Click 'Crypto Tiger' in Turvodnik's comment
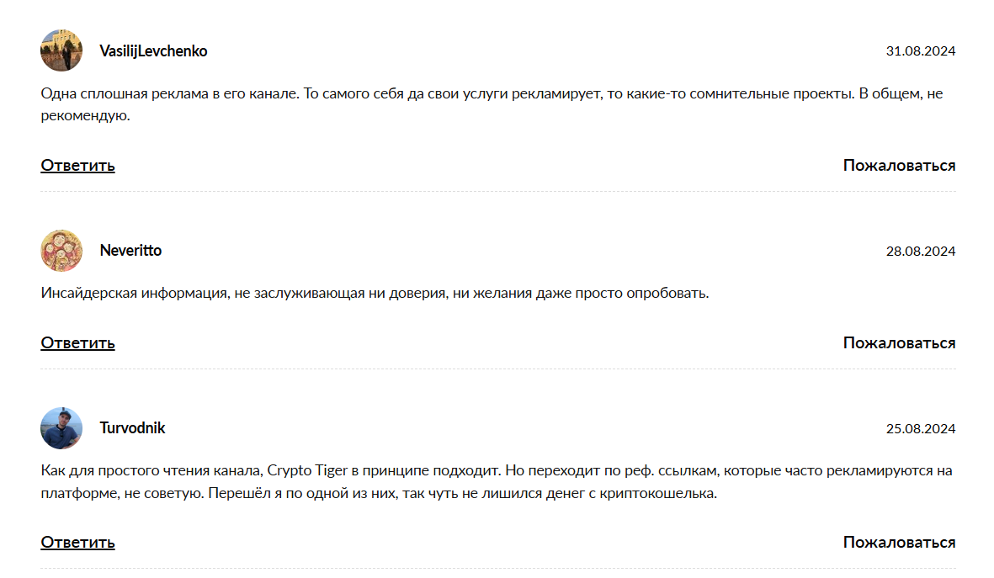 [x=307, y=471]
